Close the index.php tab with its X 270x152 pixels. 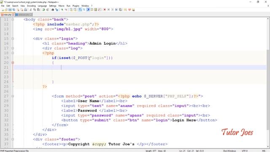tap(13, 15)
